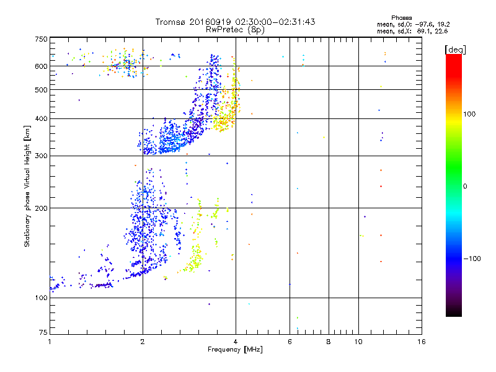This screenshot has width=496, height=372.
Task: Click the y-axis tick label '200'
Action: [41, 208]
